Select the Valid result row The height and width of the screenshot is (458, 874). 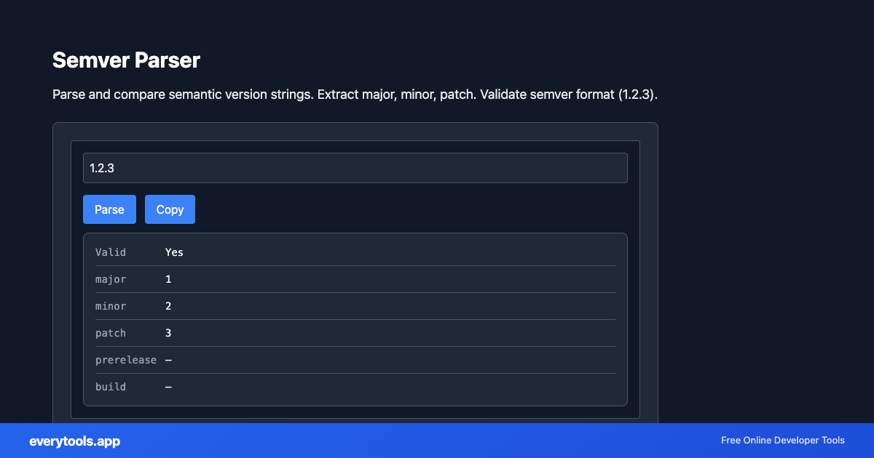coord(355,252)
